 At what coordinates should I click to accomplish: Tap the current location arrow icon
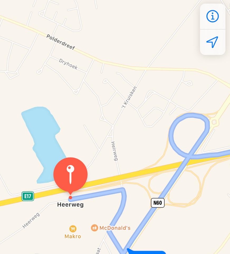click(212, 42)
